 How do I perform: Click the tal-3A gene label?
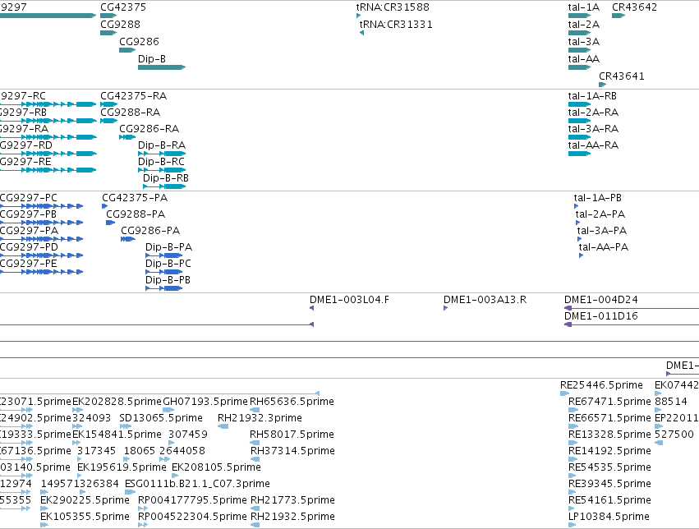click(x=583, y=42)
